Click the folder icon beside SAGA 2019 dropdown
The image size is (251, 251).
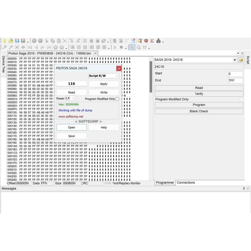coord(241,60)
